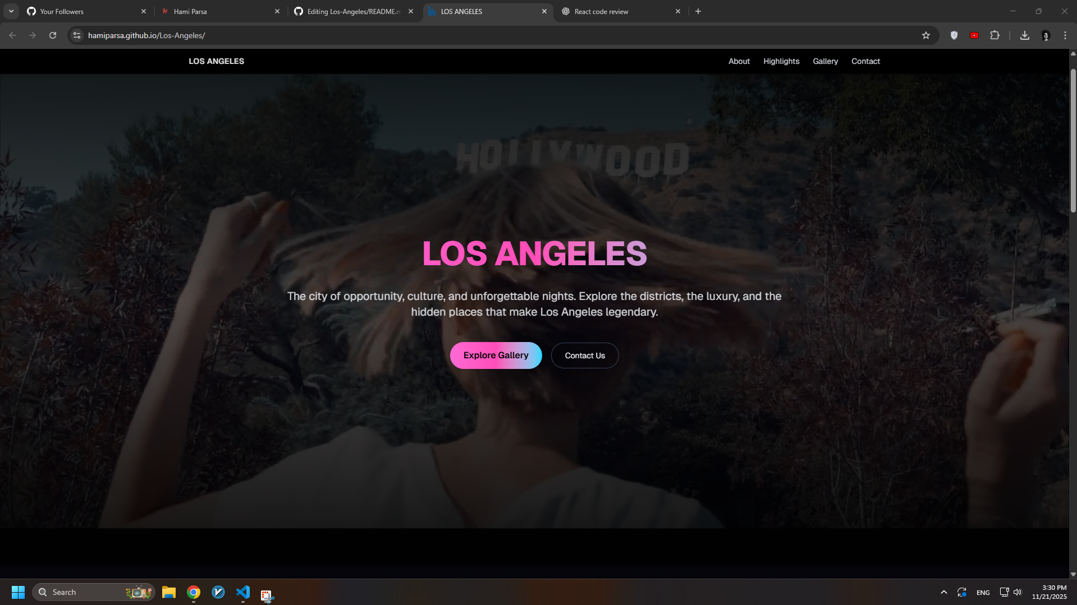Click the Contact Us button
The image size is (1077, 605).
pos(585,355)
